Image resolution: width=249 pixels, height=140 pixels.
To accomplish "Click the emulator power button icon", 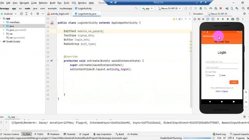I will pyautogui.click(x=195, y=19).
